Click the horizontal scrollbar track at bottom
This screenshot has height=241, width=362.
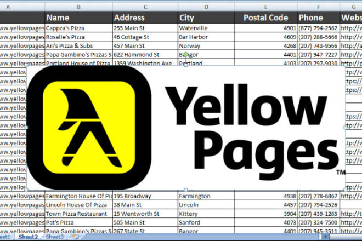(346, 237)
